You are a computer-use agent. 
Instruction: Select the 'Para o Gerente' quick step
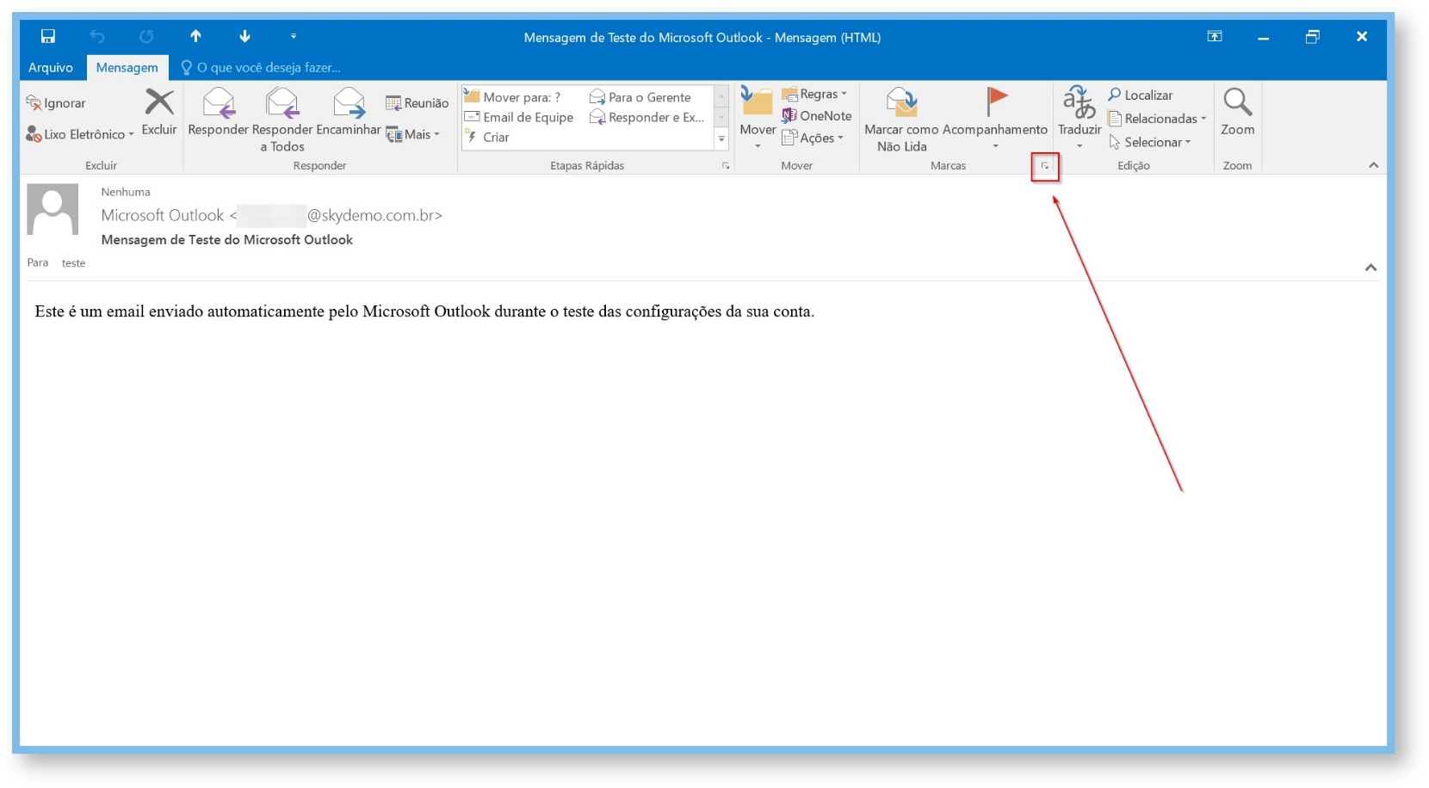coord(640,97)
